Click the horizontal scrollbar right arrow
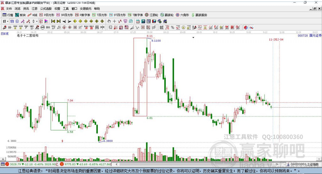 pos(277,164)
